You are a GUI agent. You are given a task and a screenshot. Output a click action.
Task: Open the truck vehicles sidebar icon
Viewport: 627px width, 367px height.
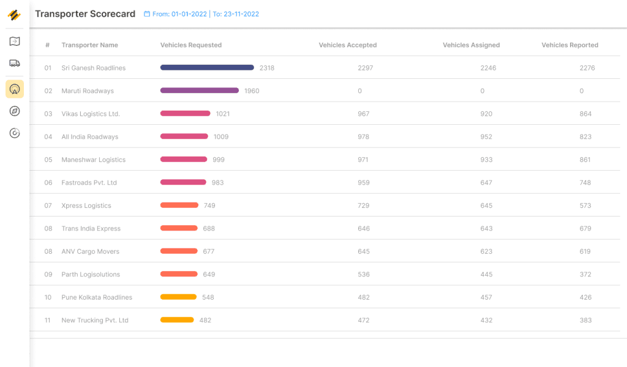[x=15, y=63]
